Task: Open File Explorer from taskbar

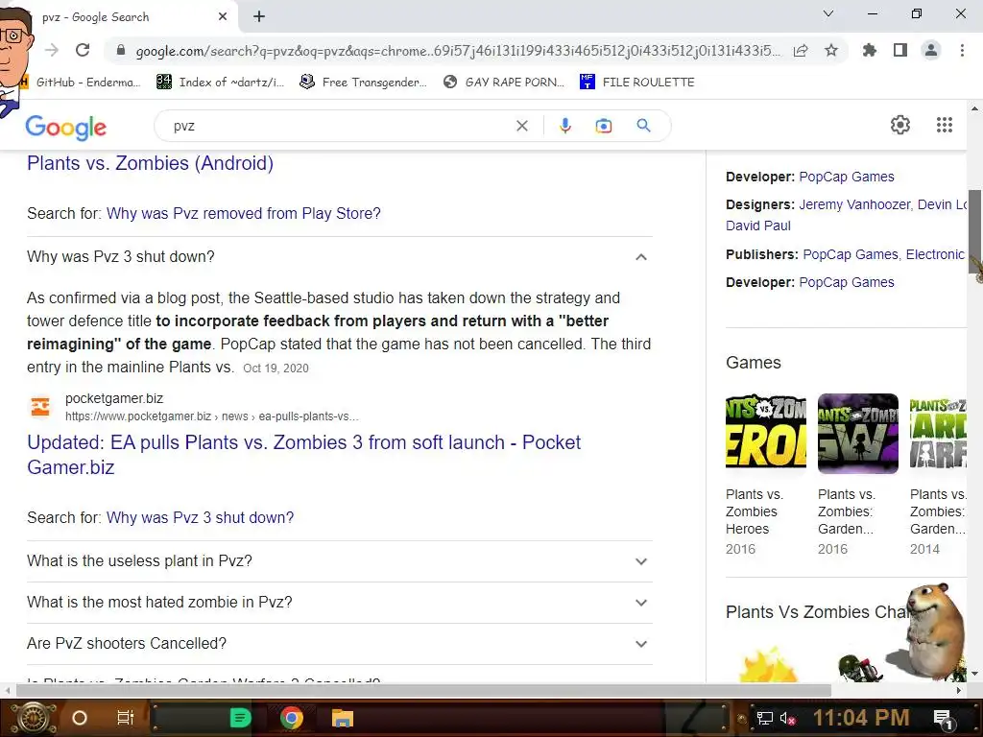Action: (343, 718)
